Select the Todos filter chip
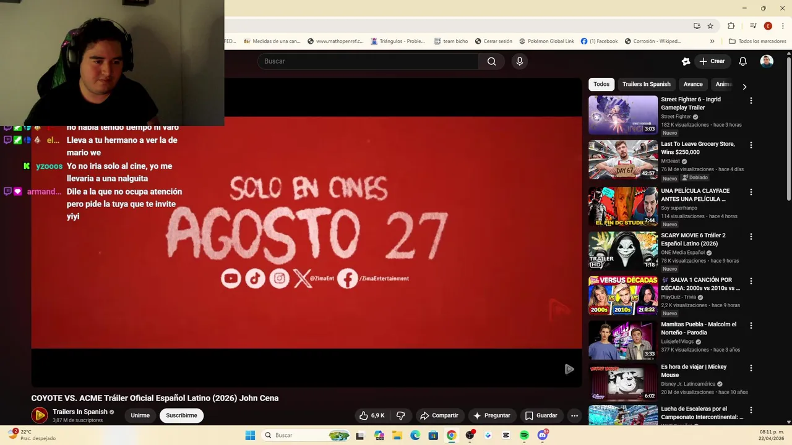 601,84
